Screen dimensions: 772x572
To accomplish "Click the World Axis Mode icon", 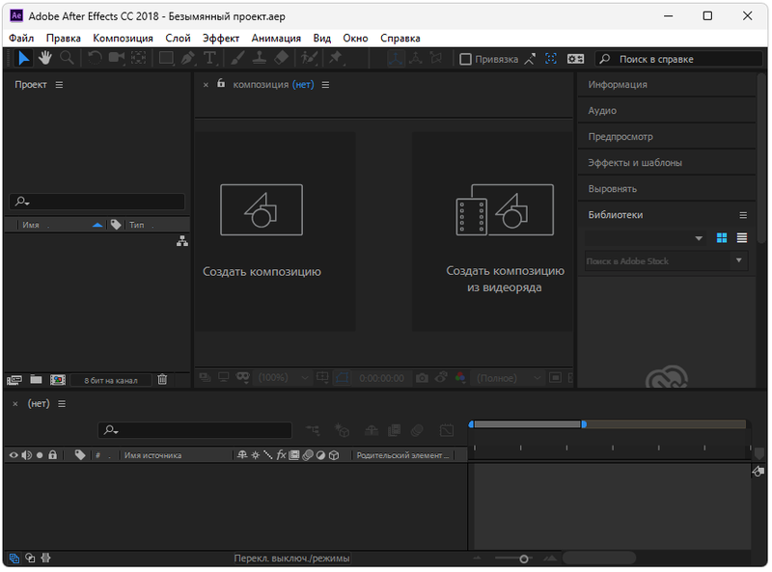I will (416, 59).
